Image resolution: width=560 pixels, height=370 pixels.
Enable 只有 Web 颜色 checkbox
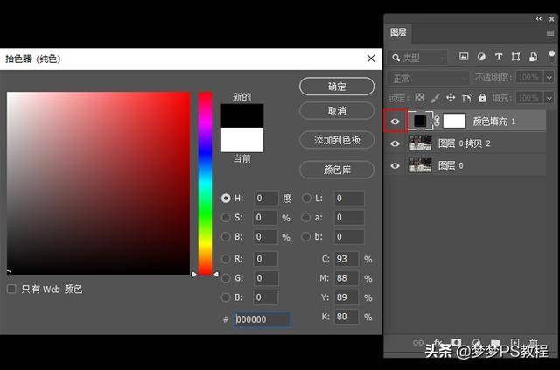click(11, 289)
